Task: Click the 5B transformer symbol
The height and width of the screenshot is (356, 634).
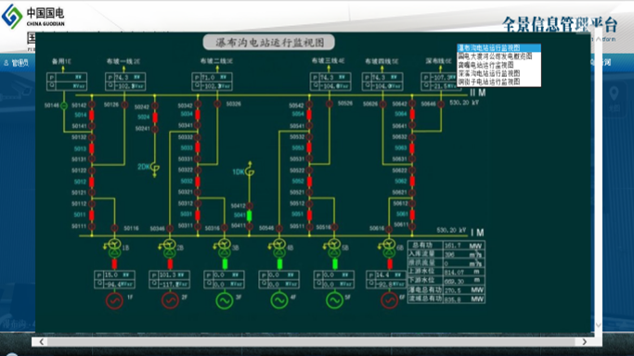Action: pyautogui.click(x=334, y=248)
